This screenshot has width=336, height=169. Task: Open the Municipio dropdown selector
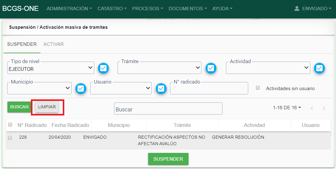click(x=39, y=88)
